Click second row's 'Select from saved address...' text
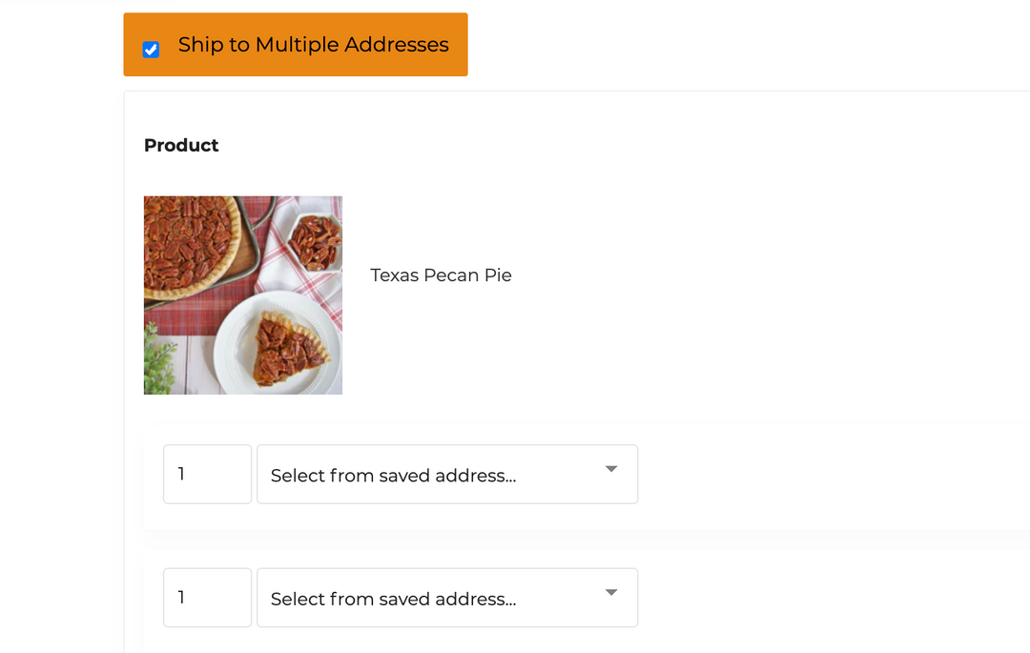1030x653 pixels. [393, 600]
